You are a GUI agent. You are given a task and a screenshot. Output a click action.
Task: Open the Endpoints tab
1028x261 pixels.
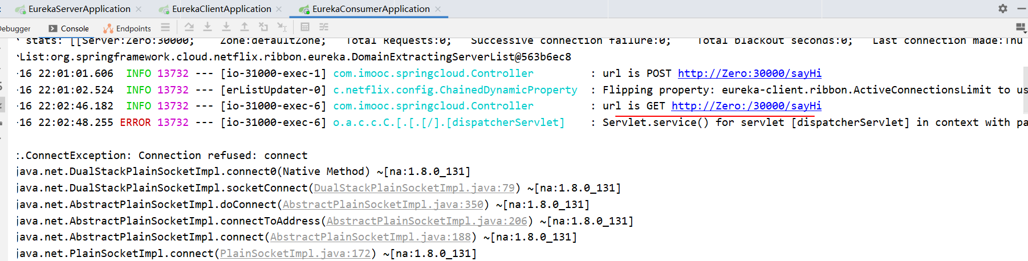127,28
